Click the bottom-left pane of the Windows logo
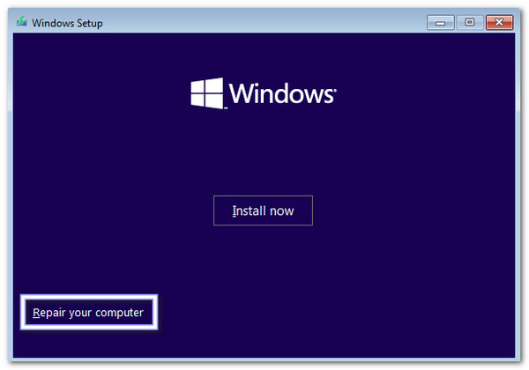The height and width of the screenshot is (370, 529). [199, 100]
